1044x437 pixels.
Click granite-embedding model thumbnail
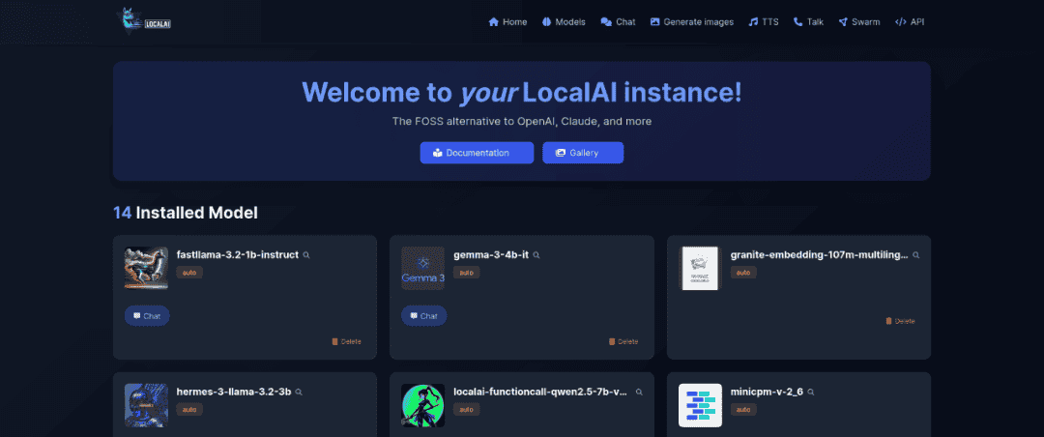pyautogui.click(x=700, y=269)
